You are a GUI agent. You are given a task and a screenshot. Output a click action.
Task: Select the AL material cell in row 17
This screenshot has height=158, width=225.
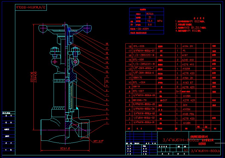point(184,51)
